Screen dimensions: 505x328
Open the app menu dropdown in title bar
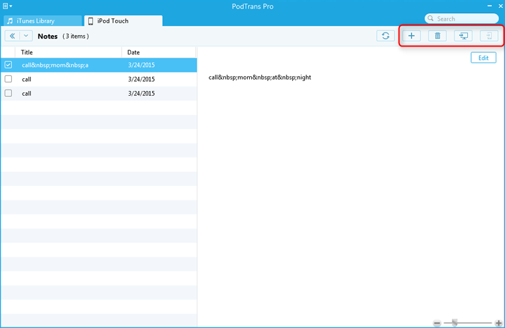coord(7,6)
